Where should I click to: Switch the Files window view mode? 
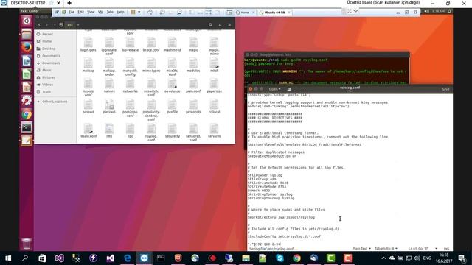(220, 25)
